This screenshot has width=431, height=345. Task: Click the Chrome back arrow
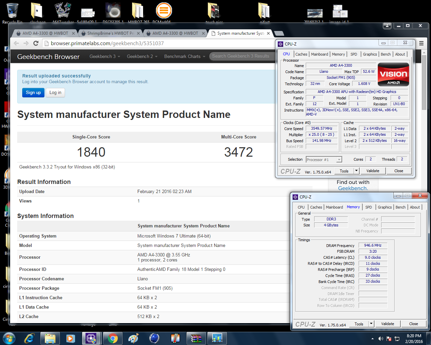16,43
